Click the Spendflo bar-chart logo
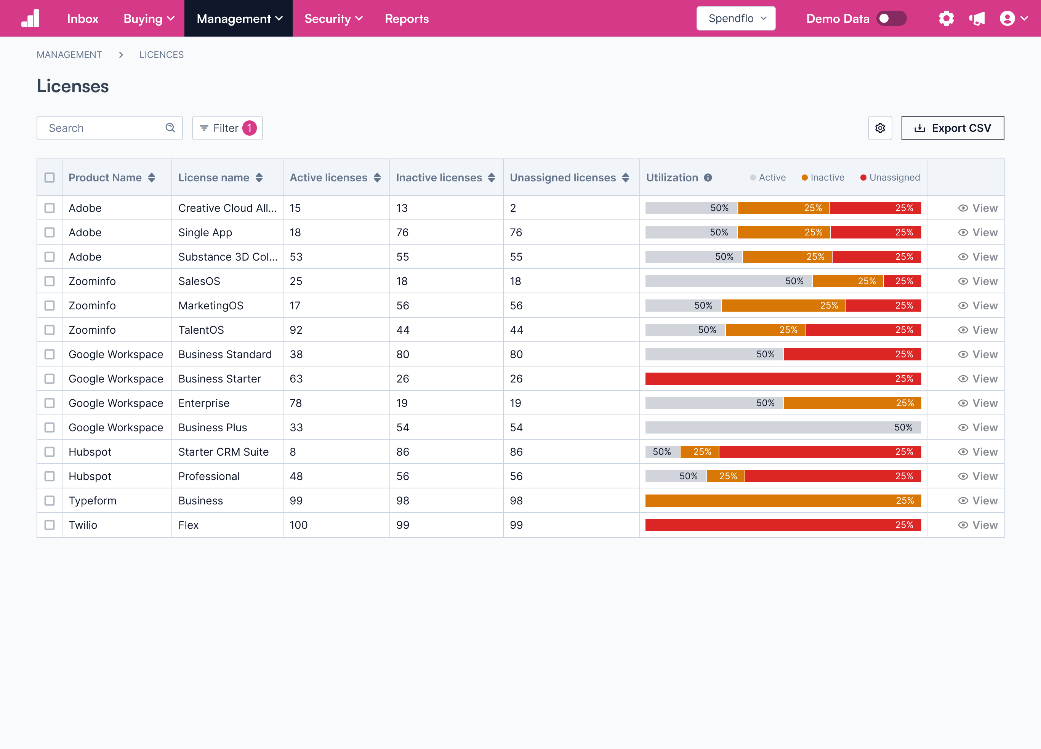Screen dimensions: 1041x749 (30, 18)
